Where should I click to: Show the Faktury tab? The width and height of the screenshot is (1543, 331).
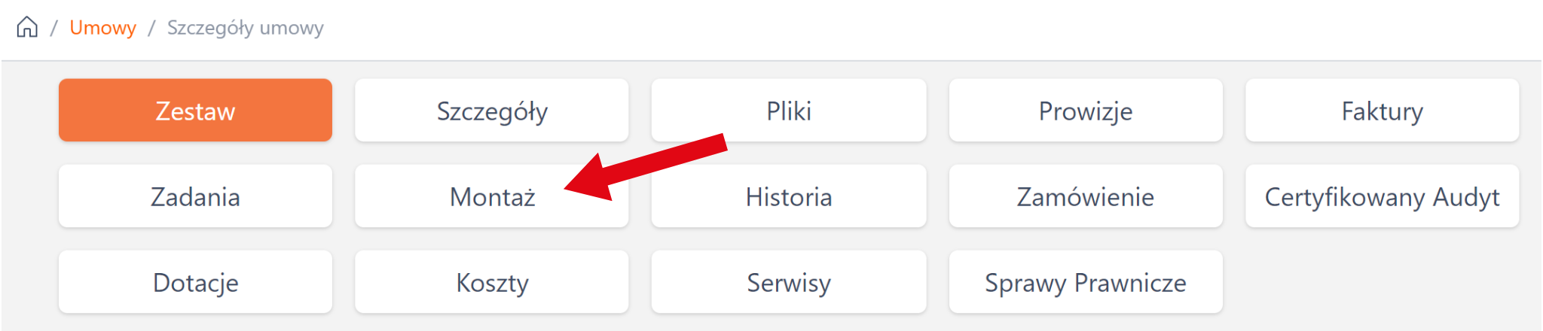click(1382, 111)
